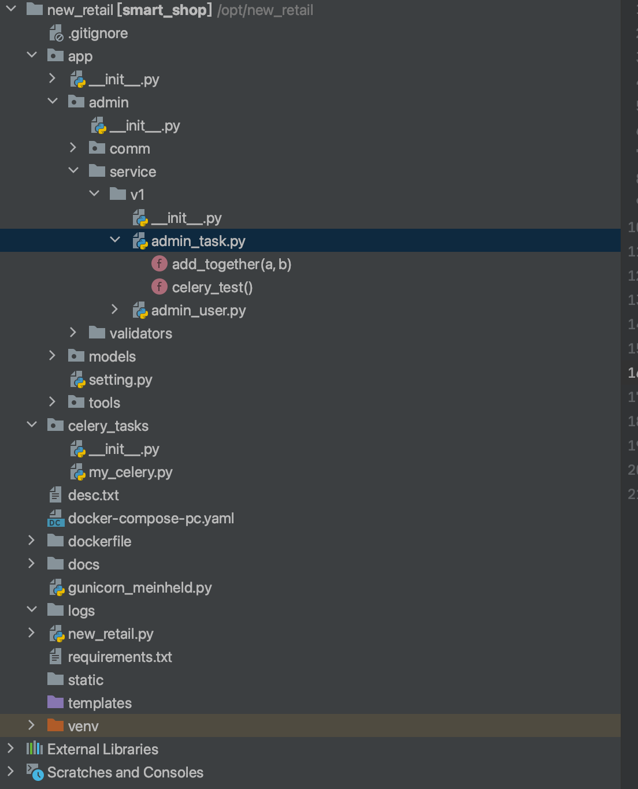
Task: Expand the dockerfile folder
Action: click(31, 540)
